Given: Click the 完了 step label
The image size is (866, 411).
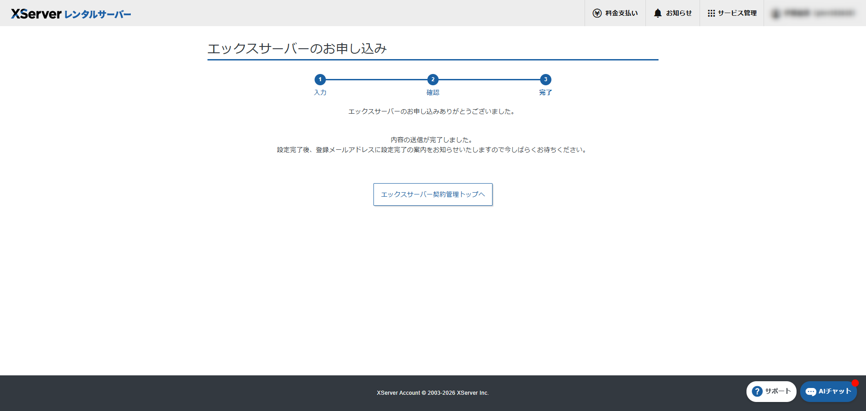Looking at the screenshot, I should click(545, 92).
